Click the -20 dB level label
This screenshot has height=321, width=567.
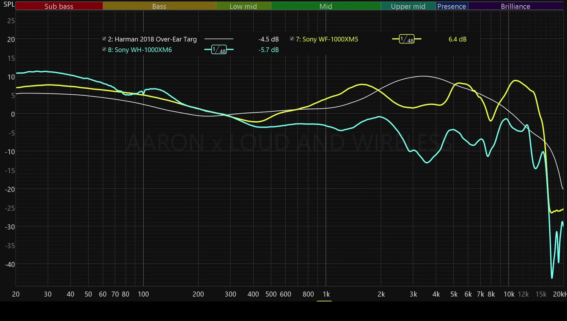[10, 189]
